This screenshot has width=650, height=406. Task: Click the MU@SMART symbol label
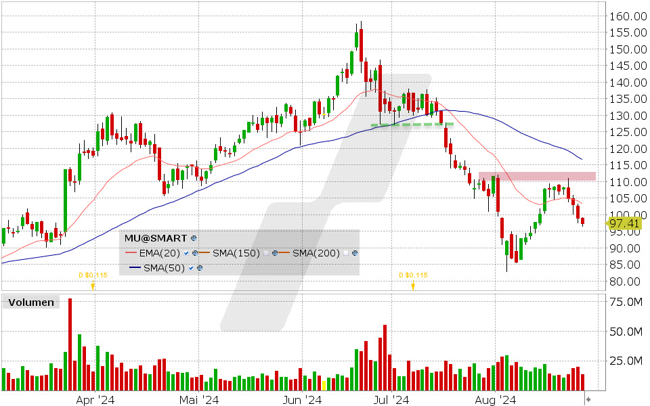[x=156, y=238]
